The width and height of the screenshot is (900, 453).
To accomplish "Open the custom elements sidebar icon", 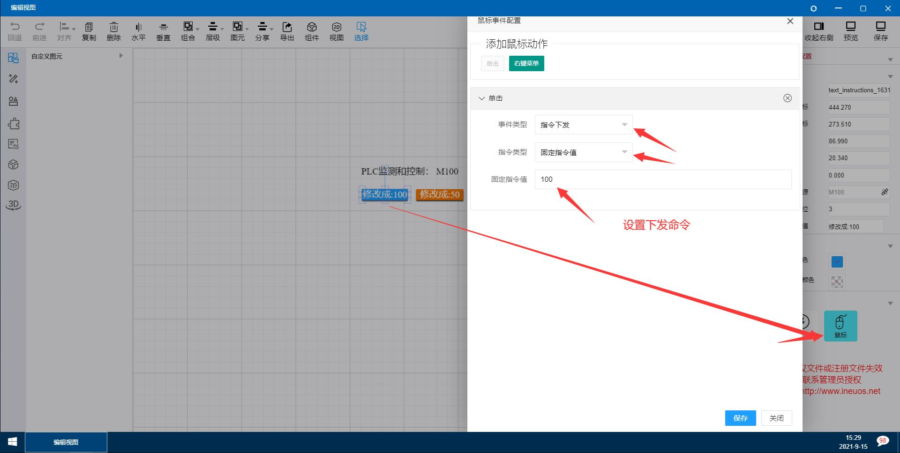I will tap(13, 58).
